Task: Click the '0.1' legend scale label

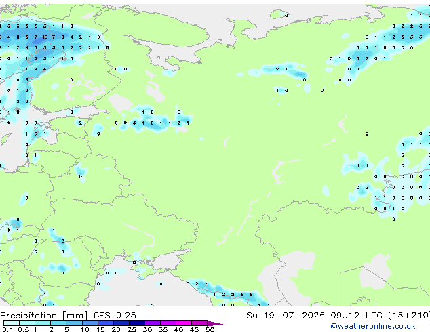Action: click(x=7, y=329)
